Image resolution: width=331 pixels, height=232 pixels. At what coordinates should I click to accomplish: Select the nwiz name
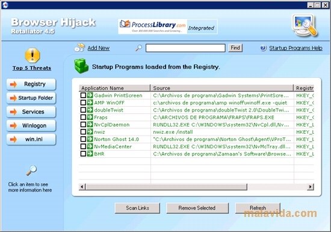[x=99, y=132]
